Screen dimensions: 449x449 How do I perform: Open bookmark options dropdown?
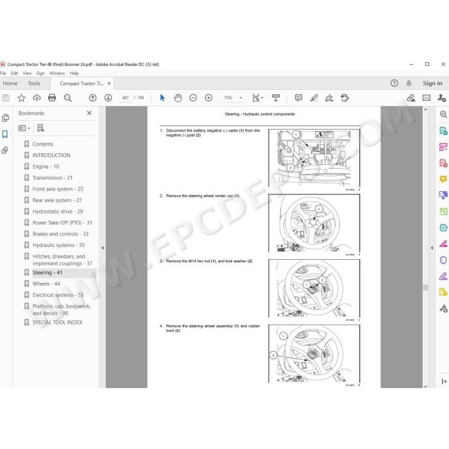24,128
